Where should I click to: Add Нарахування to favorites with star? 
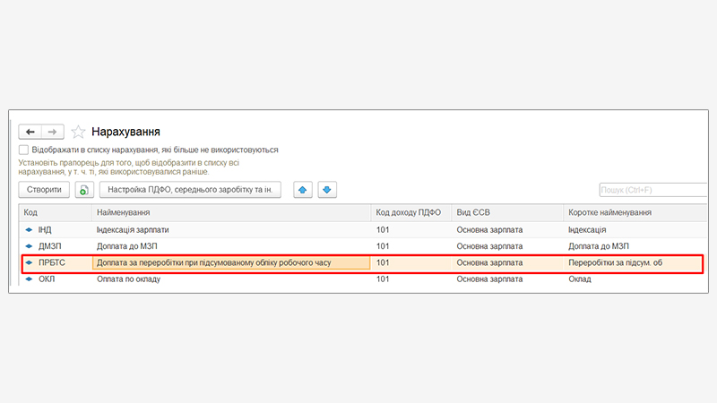(79, 132)
